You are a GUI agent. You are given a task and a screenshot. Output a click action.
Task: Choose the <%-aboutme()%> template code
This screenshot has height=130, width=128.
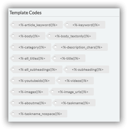[31, 103]
